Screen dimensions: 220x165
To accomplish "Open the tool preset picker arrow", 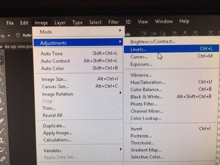I will (x=9, y=35).
